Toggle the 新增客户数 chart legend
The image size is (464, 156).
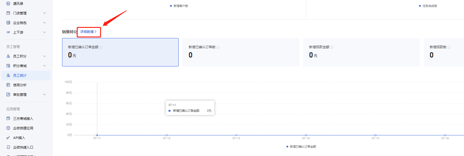coord(179,6)
